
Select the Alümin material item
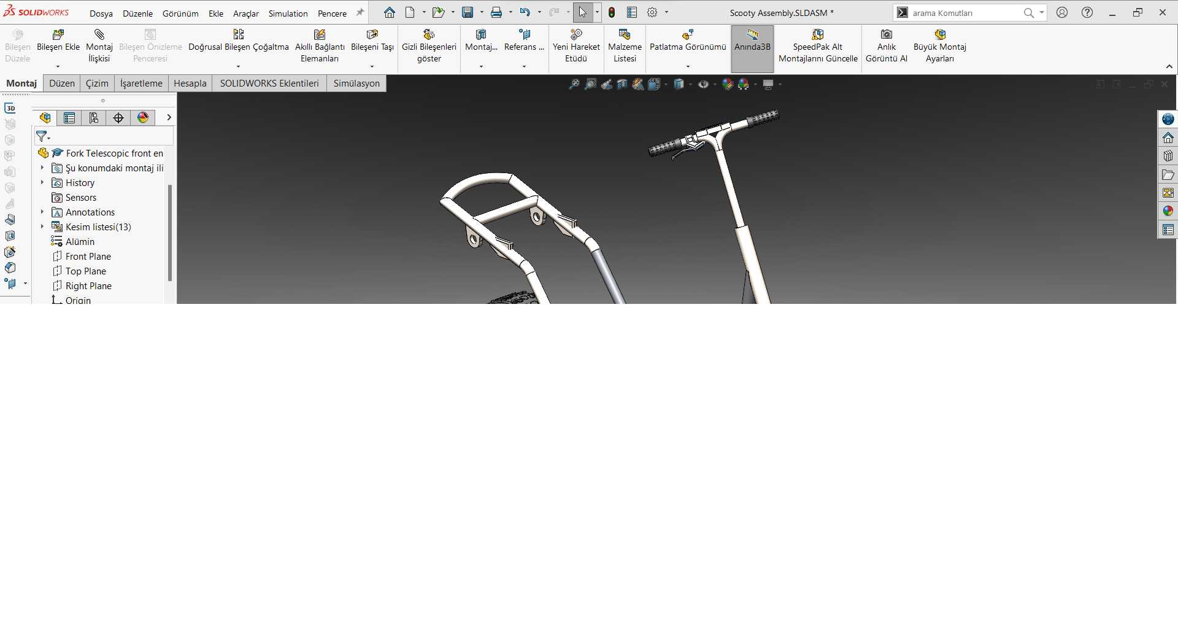pyautogui.click(x=80, y=241)
